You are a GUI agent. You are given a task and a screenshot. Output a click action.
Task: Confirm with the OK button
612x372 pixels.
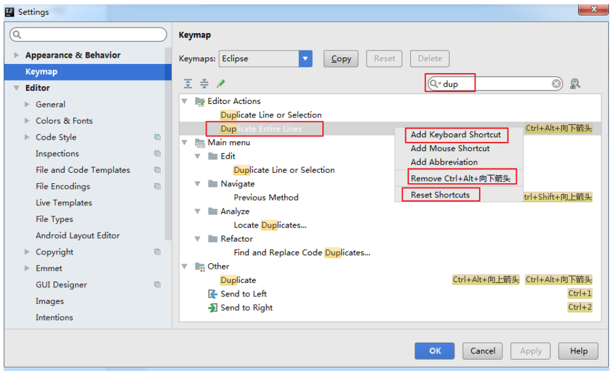click(x=434, y=351)
